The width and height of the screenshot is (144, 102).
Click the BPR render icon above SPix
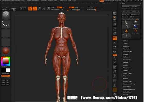[x=115, y=14]
